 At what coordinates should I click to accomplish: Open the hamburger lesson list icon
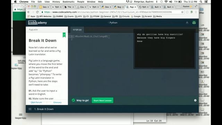click(x=30, y=109)
